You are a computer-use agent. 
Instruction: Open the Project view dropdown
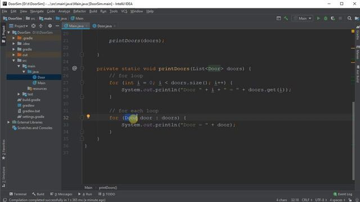point(19,26)
